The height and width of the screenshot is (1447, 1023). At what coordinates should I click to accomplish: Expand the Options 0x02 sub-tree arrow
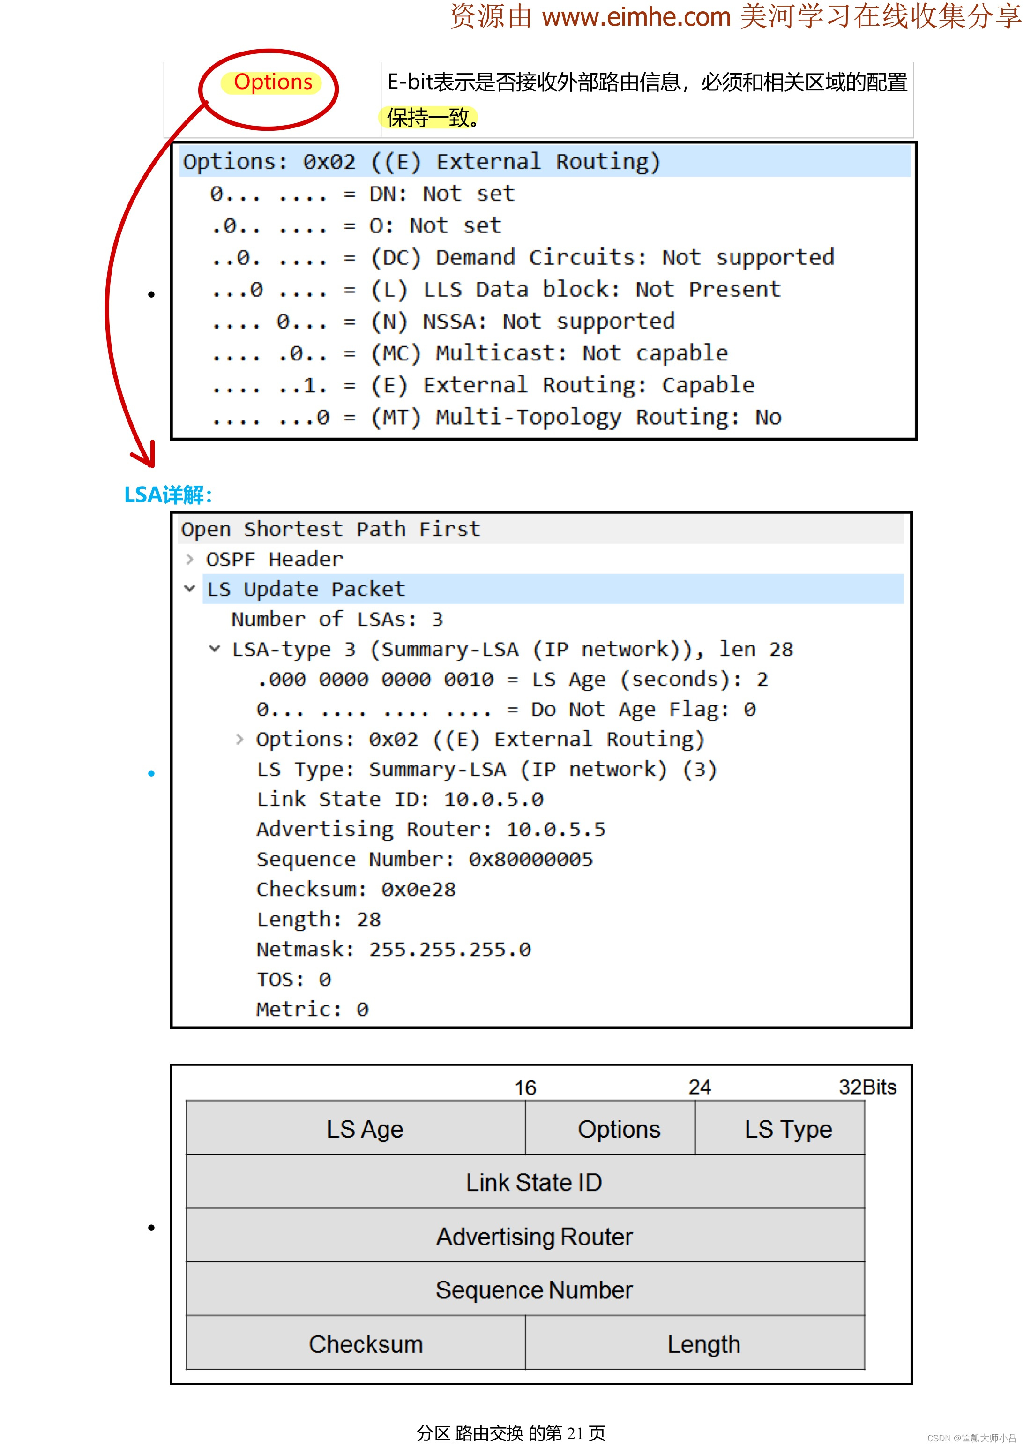pos(239,739)
